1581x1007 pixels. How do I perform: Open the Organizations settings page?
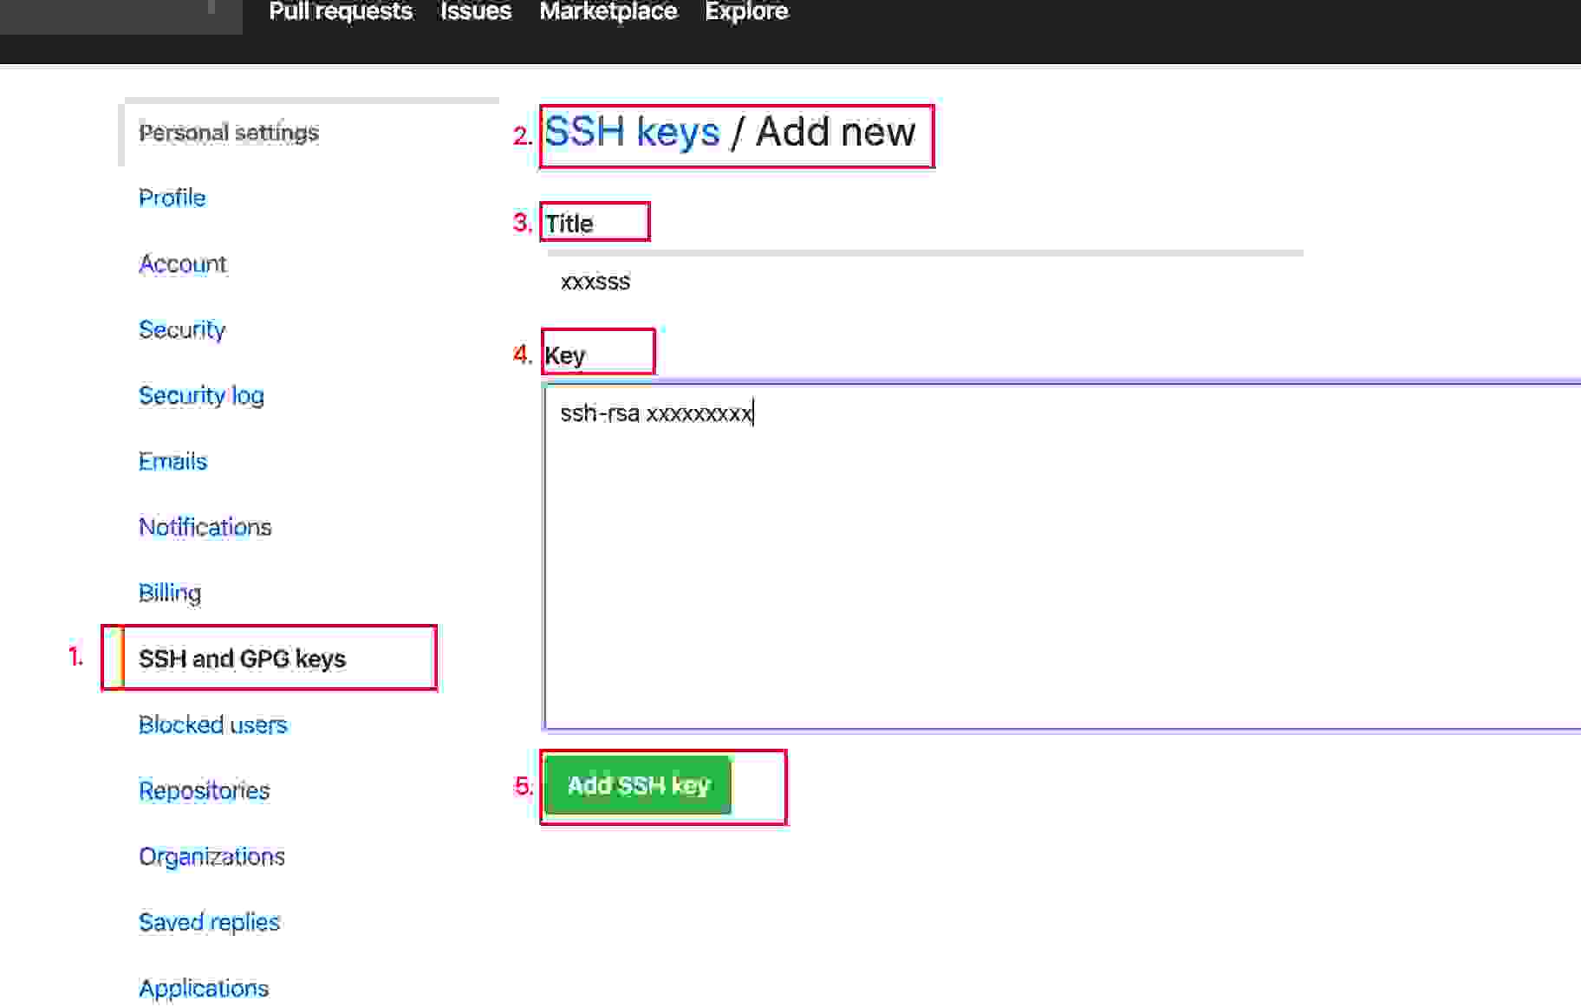pos(211,856)
